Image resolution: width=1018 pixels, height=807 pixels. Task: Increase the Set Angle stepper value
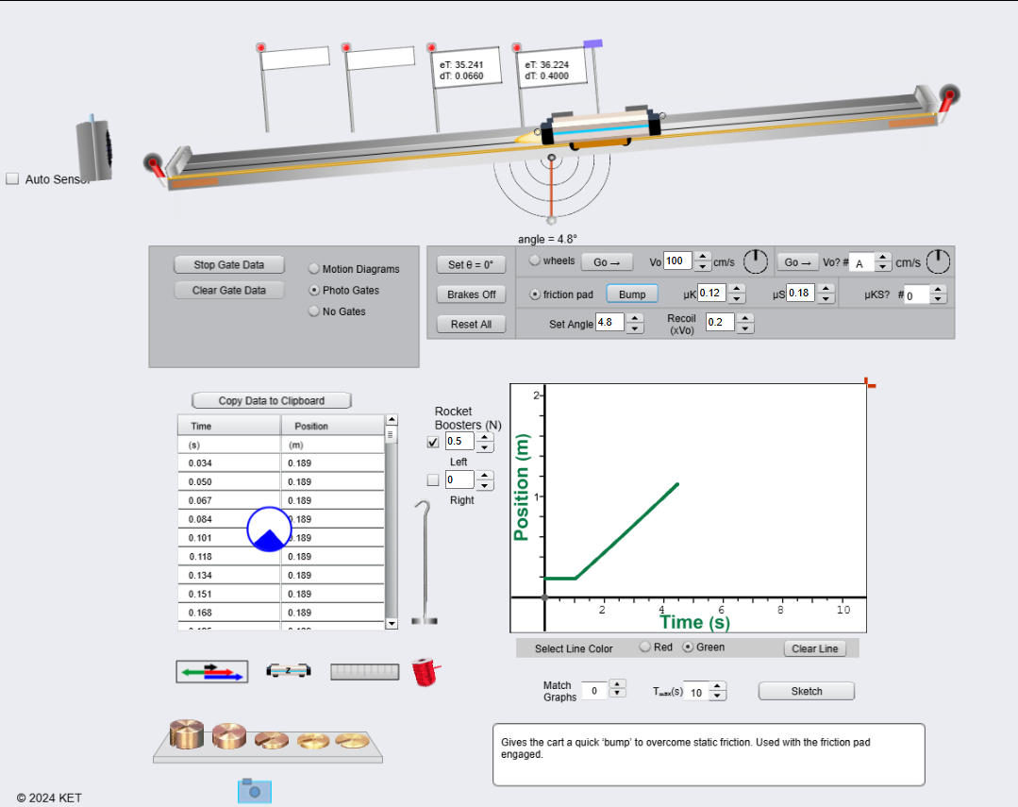(636, 318)
